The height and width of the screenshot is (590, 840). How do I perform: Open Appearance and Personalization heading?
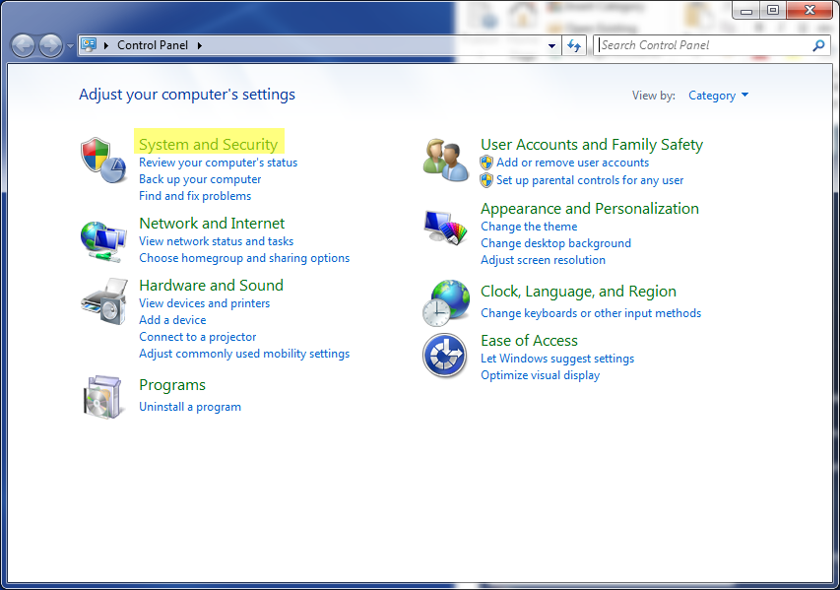coord(590,209)
